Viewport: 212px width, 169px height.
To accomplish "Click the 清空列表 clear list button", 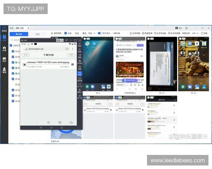I will [x=56, y=33].
